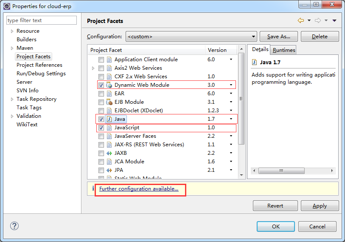This screenshot has width=345, height=242.
Task: Open the Java version 1.7 dropdown
Action: click(231, 119)
